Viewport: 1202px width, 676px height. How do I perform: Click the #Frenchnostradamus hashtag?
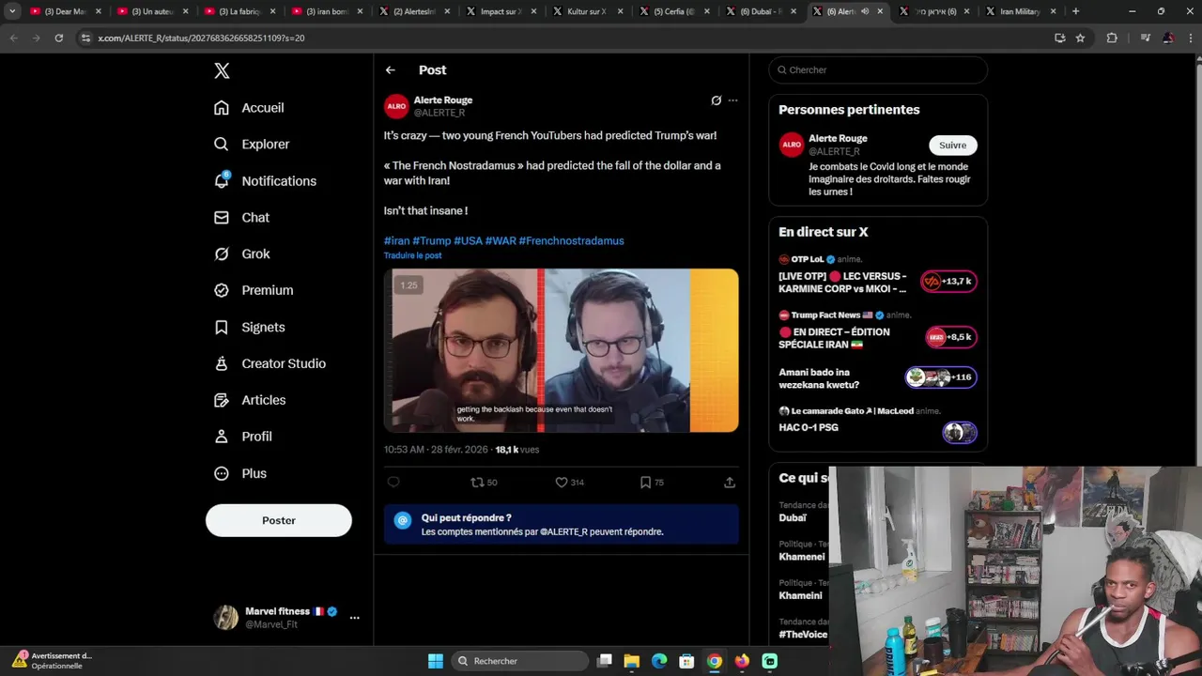click(571, 241)
